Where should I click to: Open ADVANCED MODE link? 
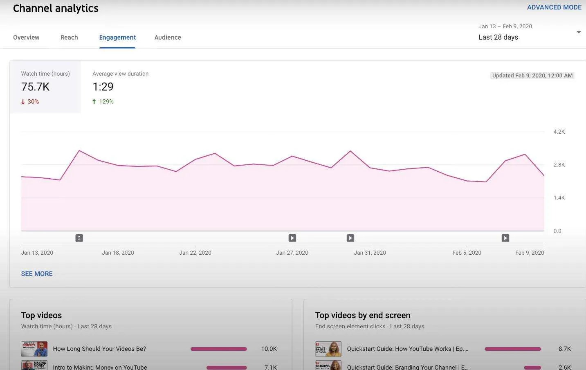coord(554,7)
